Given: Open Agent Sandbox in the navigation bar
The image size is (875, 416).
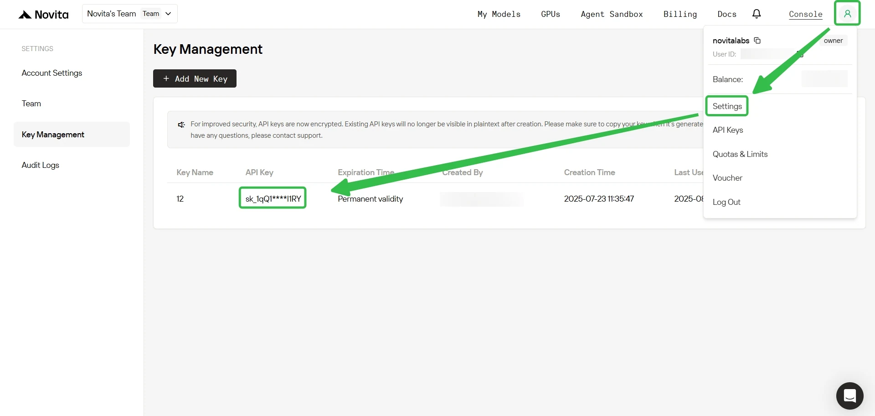Looking at the screenshot, I should 612,14.
